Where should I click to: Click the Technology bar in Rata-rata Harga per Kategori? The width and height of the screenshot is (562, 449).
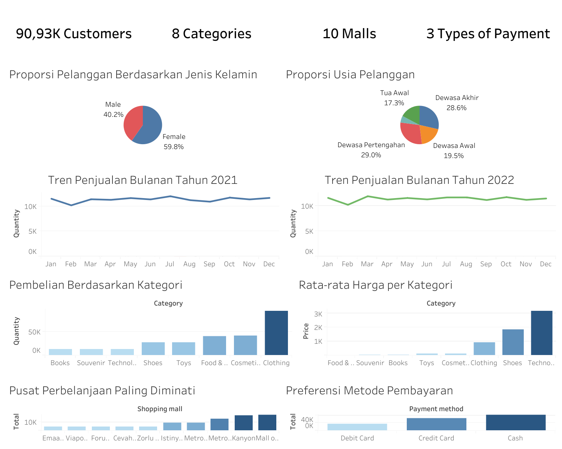(x=541, y=333)
